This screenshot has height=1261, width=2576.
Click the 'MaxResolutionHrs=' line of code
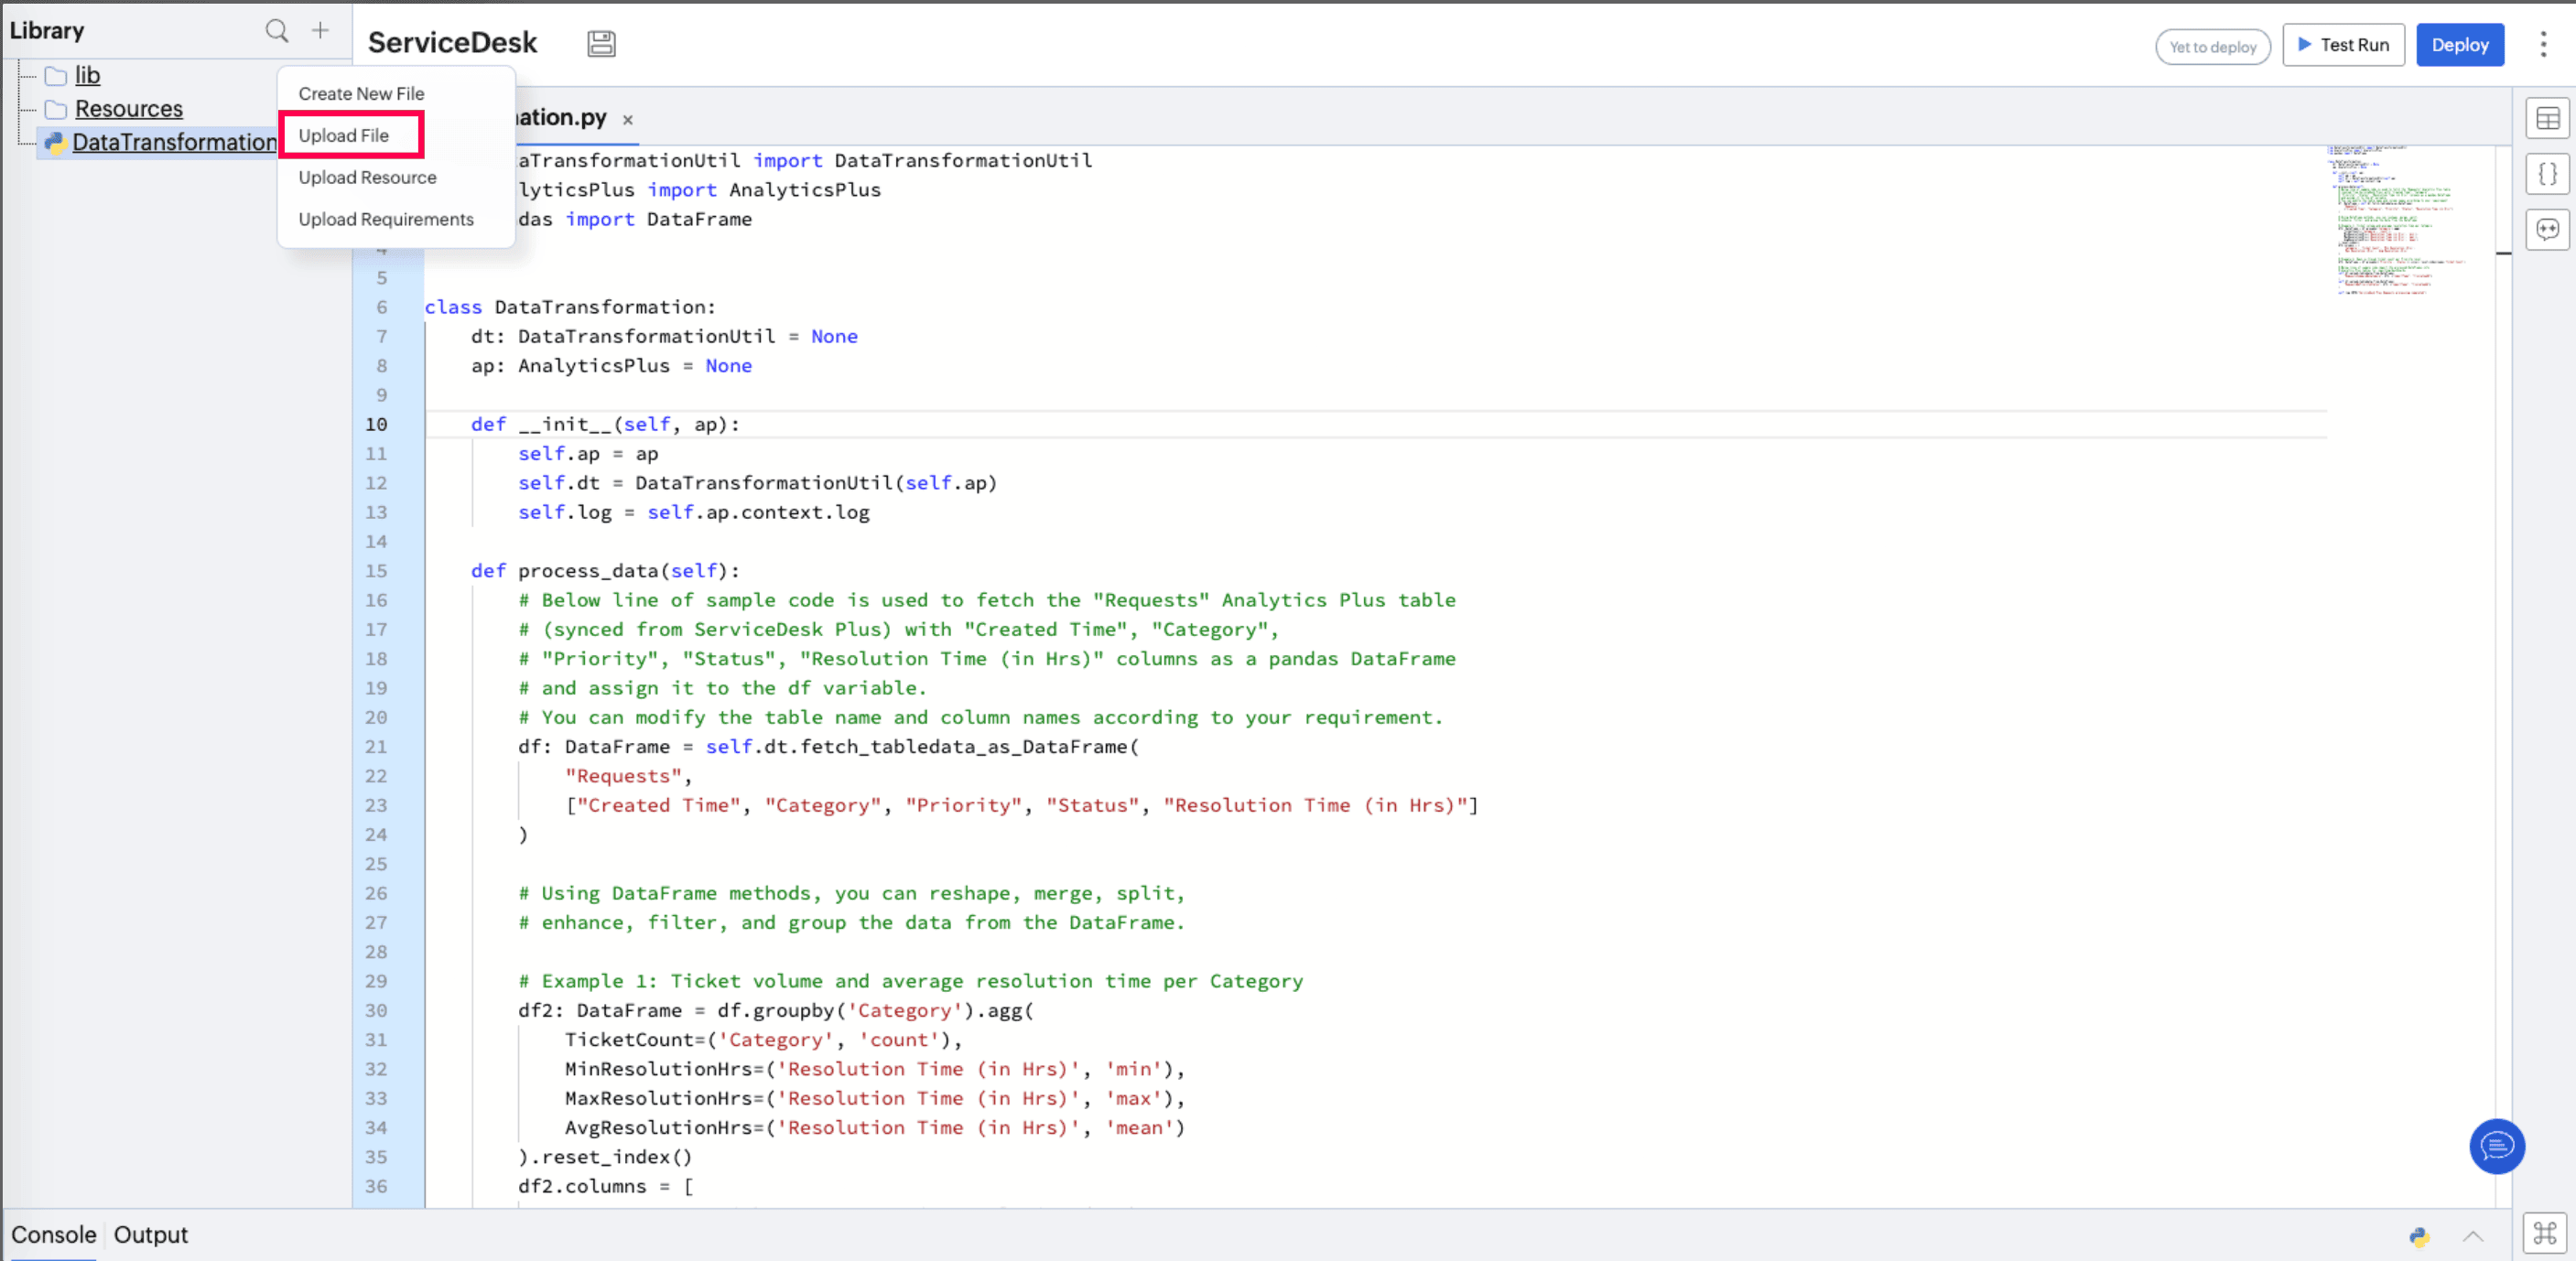click(x=875, y=1099)
